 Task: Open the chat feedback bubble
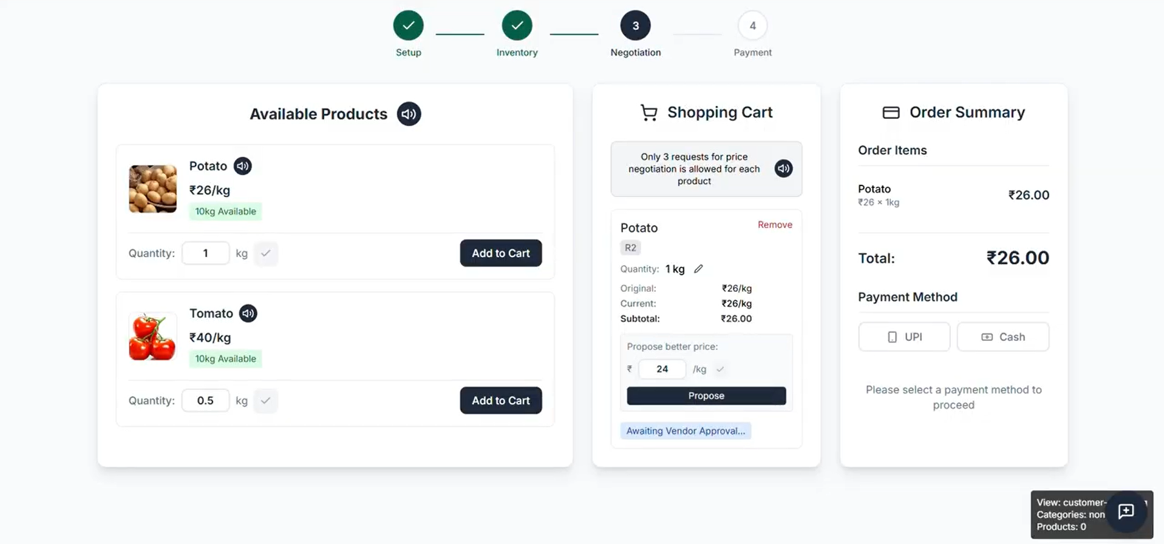coord(1126,511)
